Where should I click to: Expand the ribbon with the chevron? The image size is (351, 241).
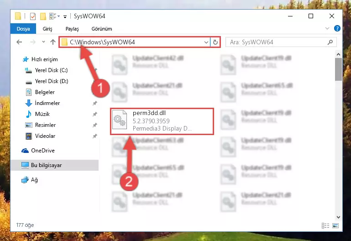(x=327, y=28)
